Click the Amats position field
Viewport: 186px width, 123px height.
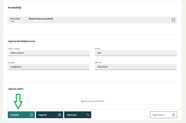[136, 53]
